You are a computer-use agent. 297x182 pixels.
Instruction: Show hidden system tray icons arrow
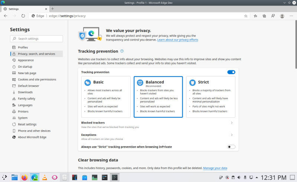tap(257, 178)
